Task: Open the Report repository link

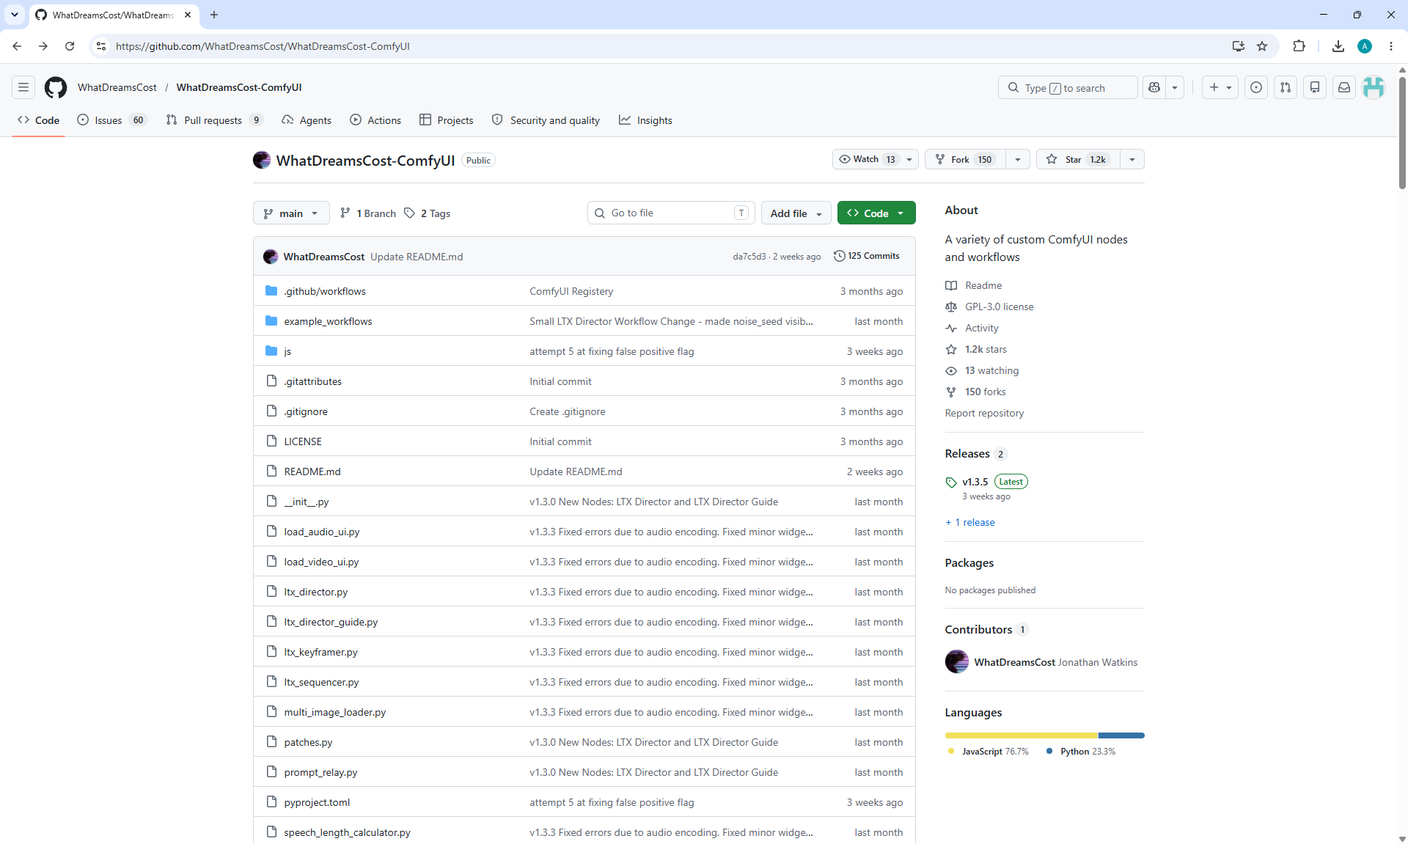Action: (984, 413)
